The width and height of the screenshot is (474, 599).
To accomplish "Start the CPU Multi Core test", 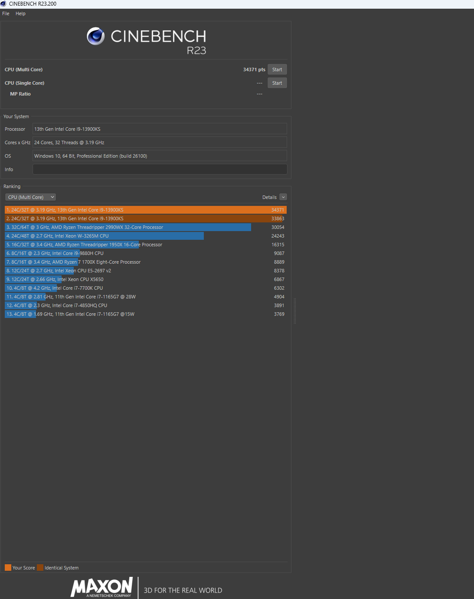I will point(277,69).
